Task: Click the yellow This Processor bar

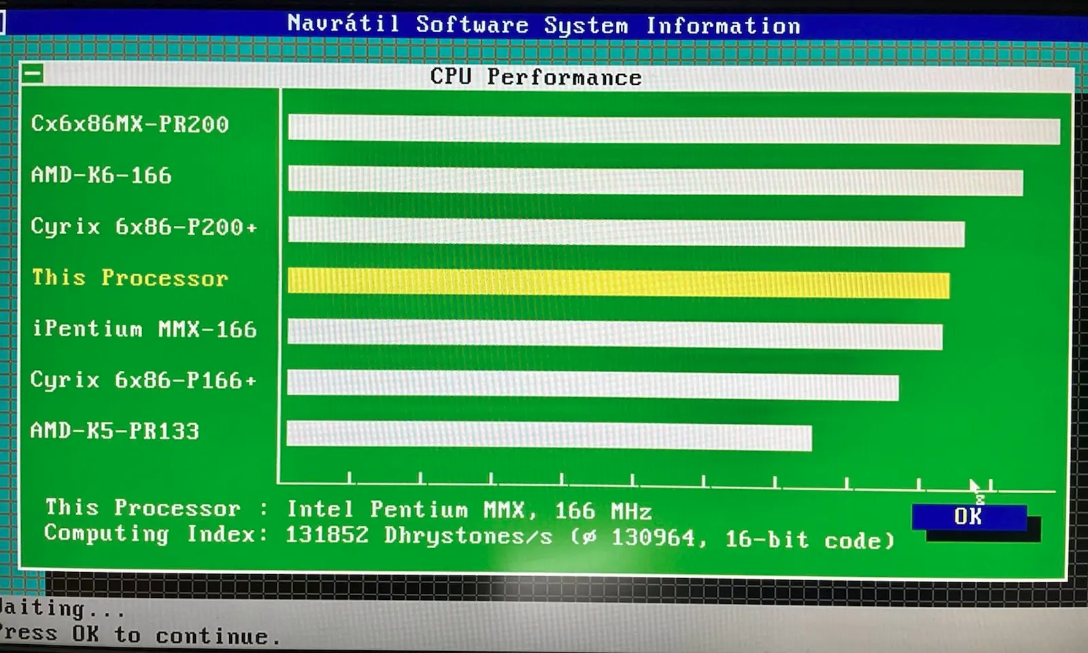Action: pos(619,283)
